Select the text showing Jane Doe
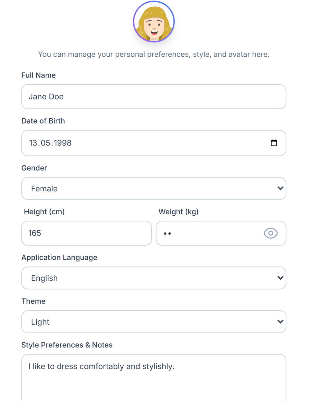Screen dimensions: 313x401 (46, 97)
